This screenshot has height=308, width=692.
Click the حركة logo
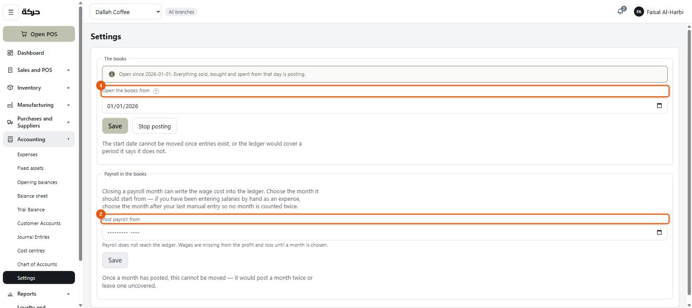tap(31, 12)
